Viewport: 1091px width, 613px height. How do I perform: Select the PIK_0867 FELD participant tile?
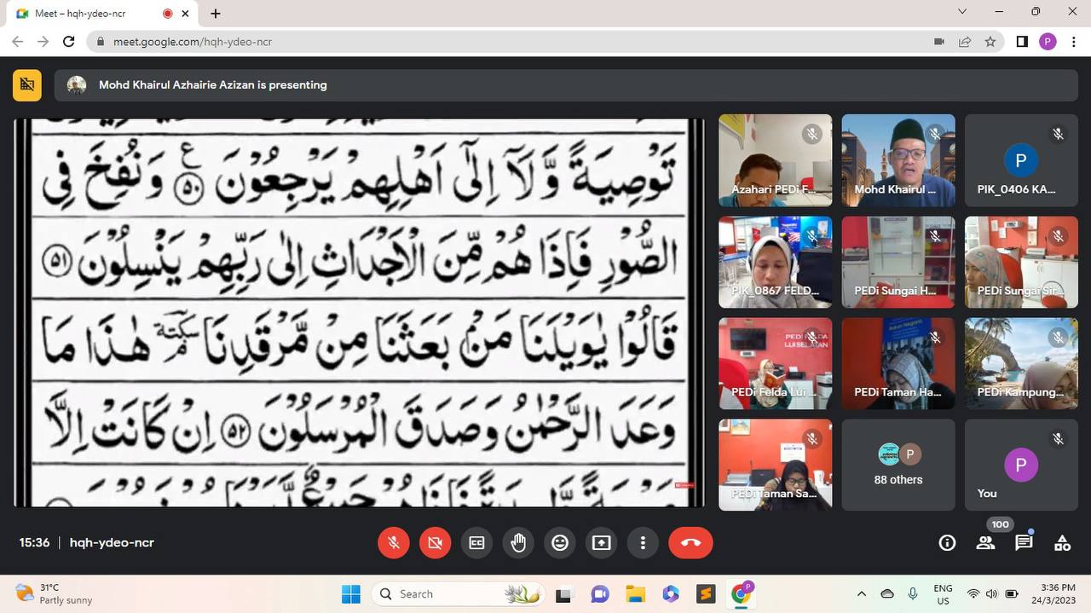(x=776, y=262)
